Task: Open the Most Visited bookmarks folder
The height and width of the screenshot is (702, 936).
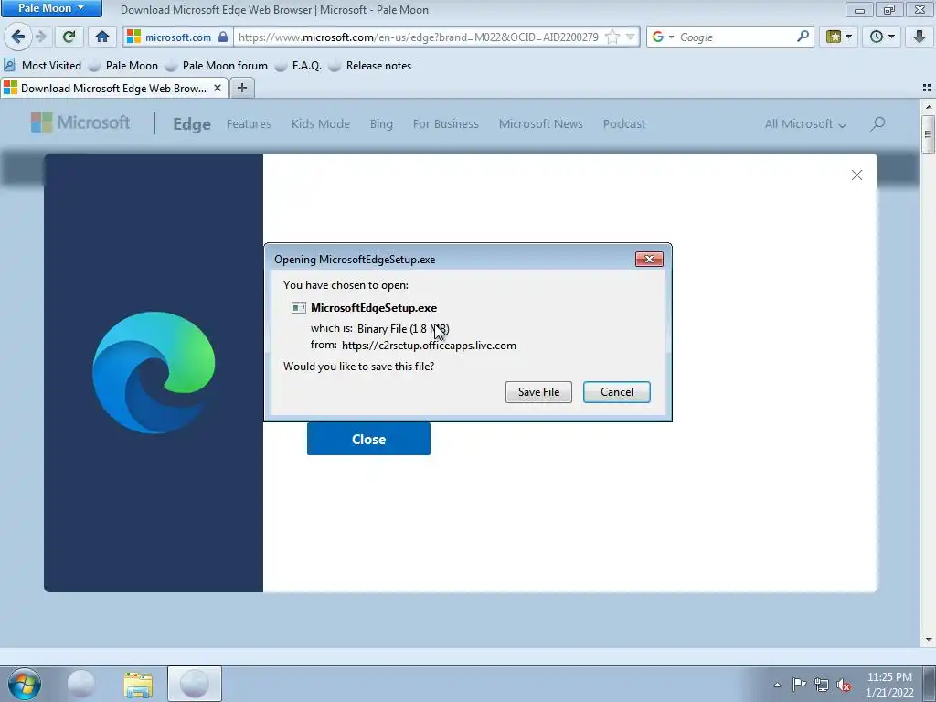Action: (x=42, y=66)
